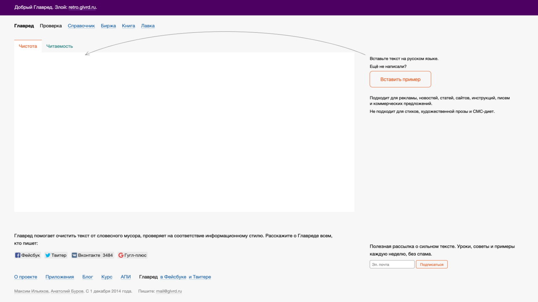Click the Подписаться subscribe button

coord(432,264)
